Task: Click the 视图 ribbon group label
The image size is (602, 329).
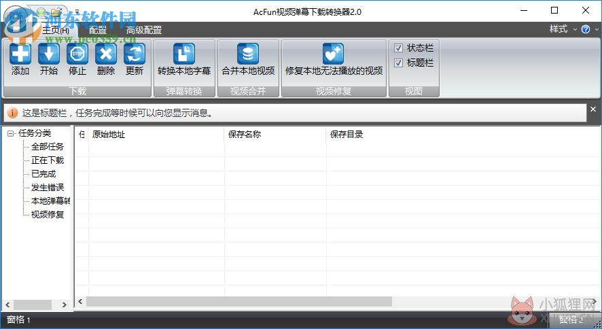Action: point(414,91)
